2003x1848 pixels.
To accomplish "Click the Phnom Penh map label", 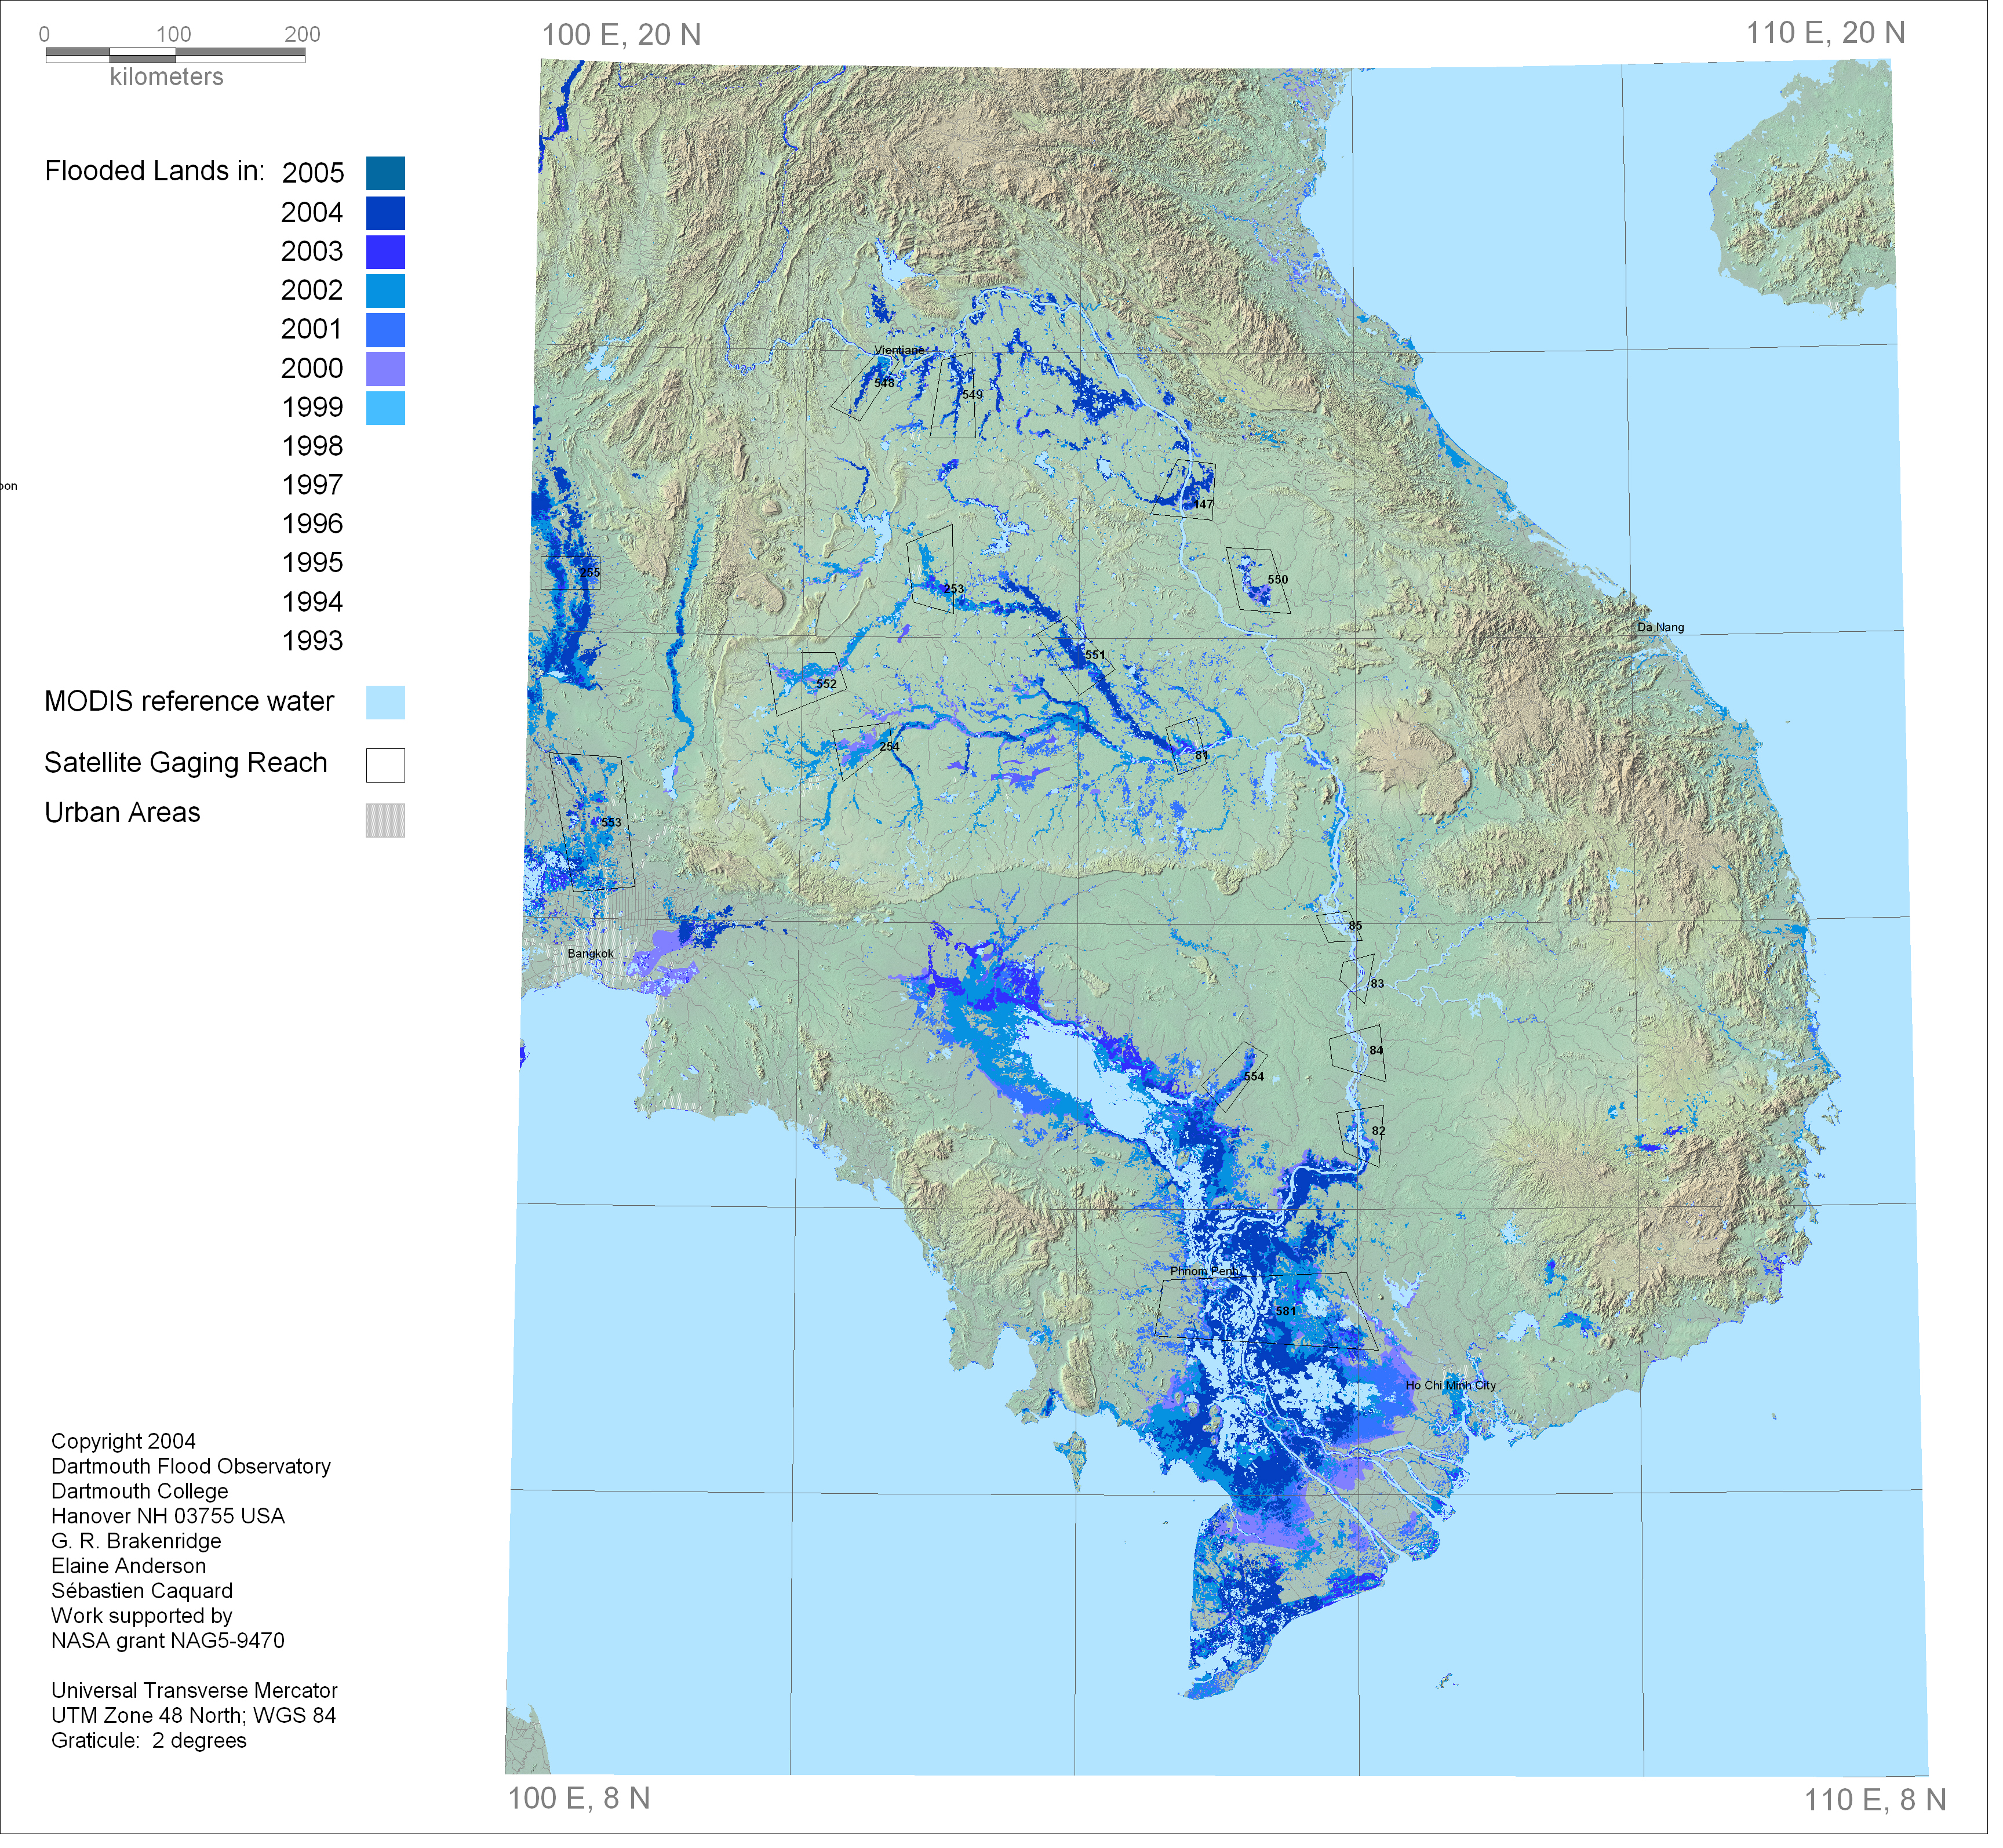I will coord(1204,1272).
